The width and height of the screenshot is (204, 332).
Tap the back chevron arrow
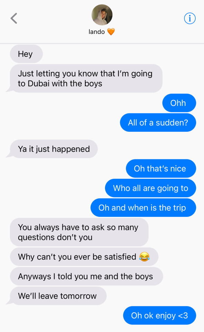(x=14, y=18)
